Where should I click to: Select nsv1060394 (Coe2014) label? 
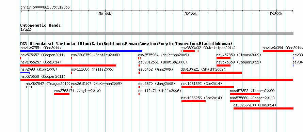283,48
